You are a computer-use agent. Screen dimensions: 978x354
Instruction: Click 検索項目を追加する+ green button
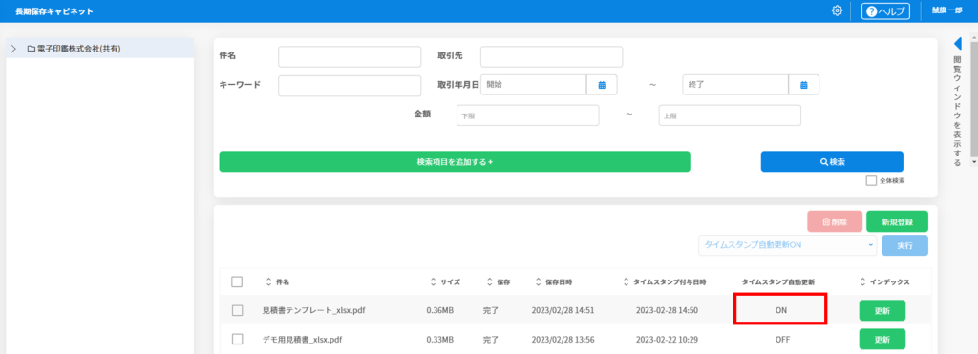click(455, 161)
